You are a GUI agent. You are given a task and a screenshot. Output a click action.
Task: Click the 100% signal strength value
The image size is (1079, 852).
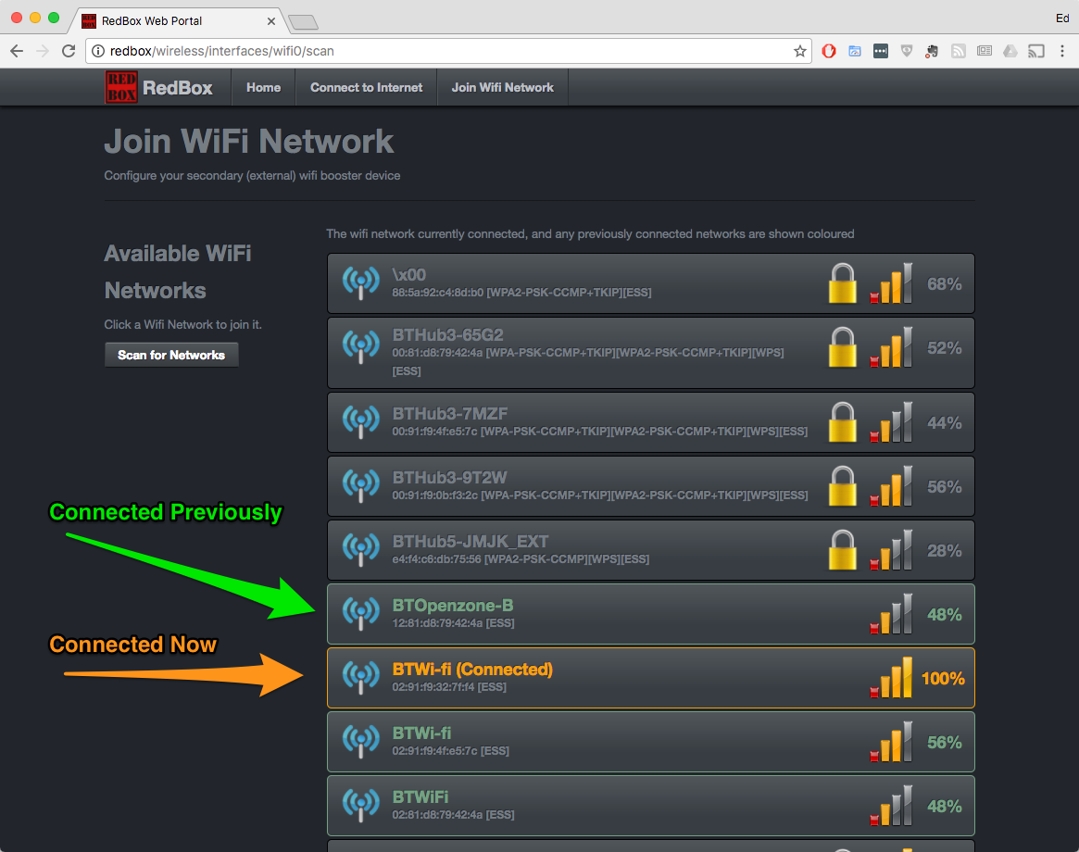[x=943, y=679]
